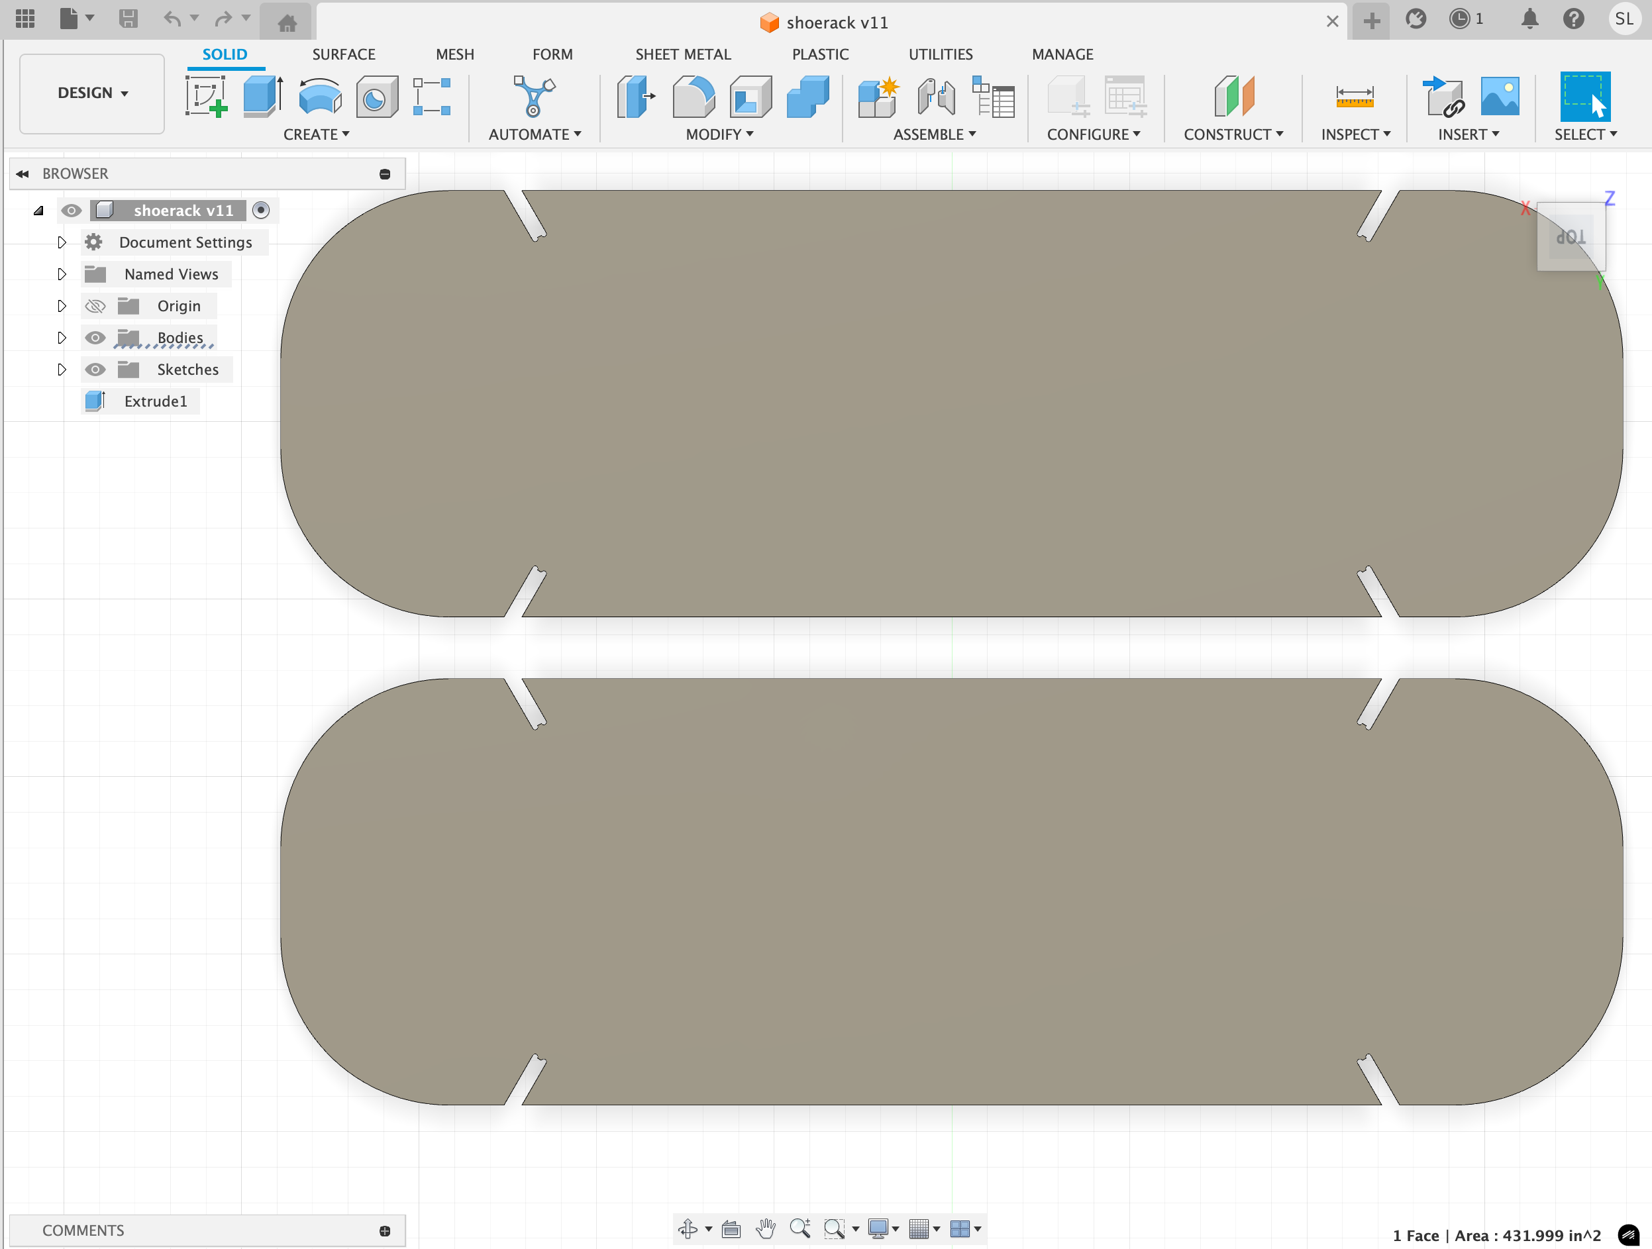Viewport: 1652px width, 1249px height.
Task: Collapse the shoerack v11 root node
Action: (39, 211)
